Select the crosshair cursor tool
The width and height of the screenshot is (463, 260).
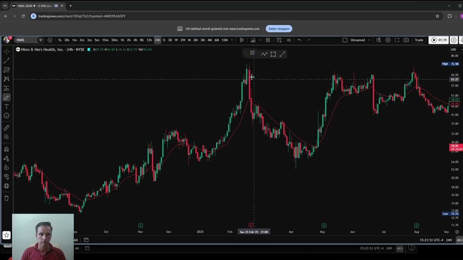tap(7, 52)
